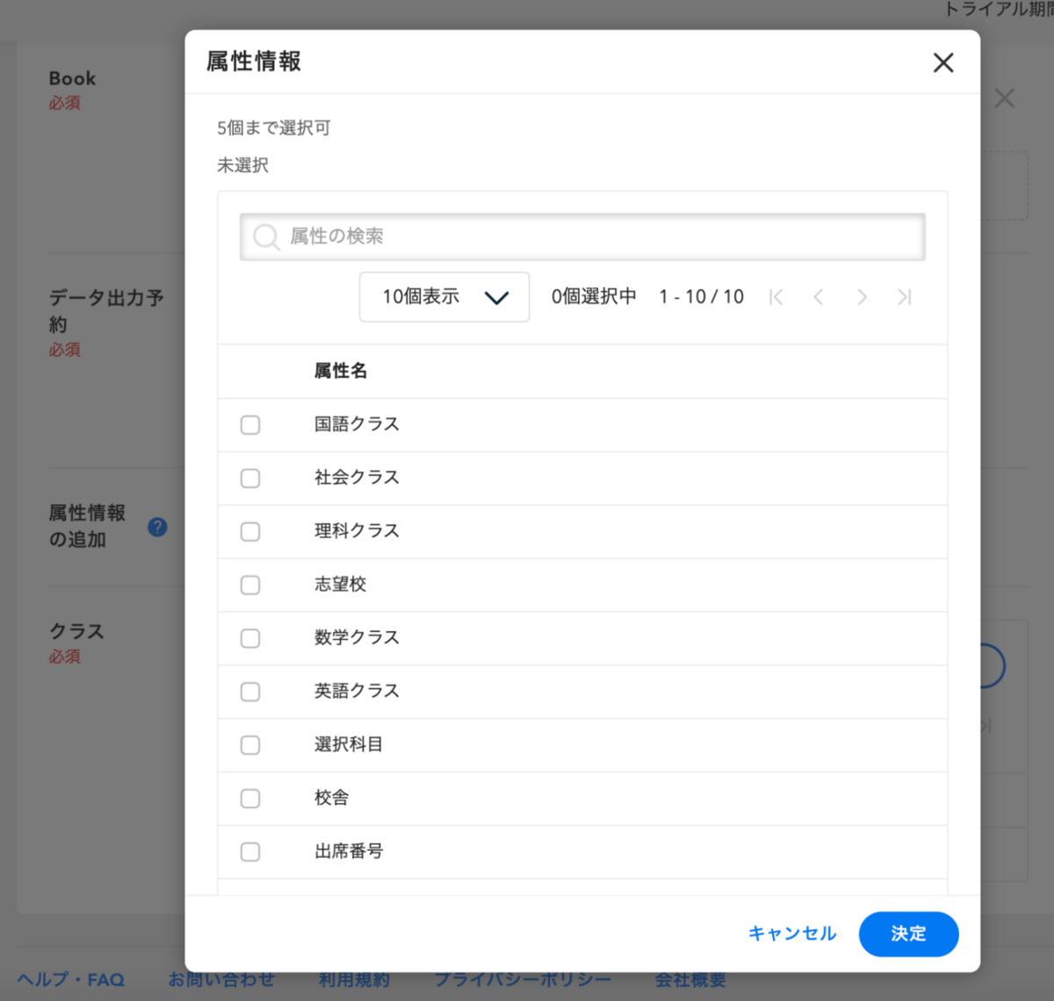
Task: Click the 5個まで選択可 note
Action: click(x=274, y=128)
